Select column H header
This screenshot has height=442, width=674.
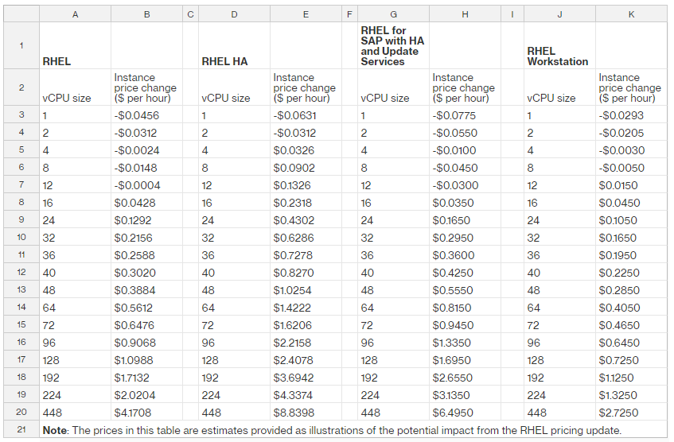(465, 14)
